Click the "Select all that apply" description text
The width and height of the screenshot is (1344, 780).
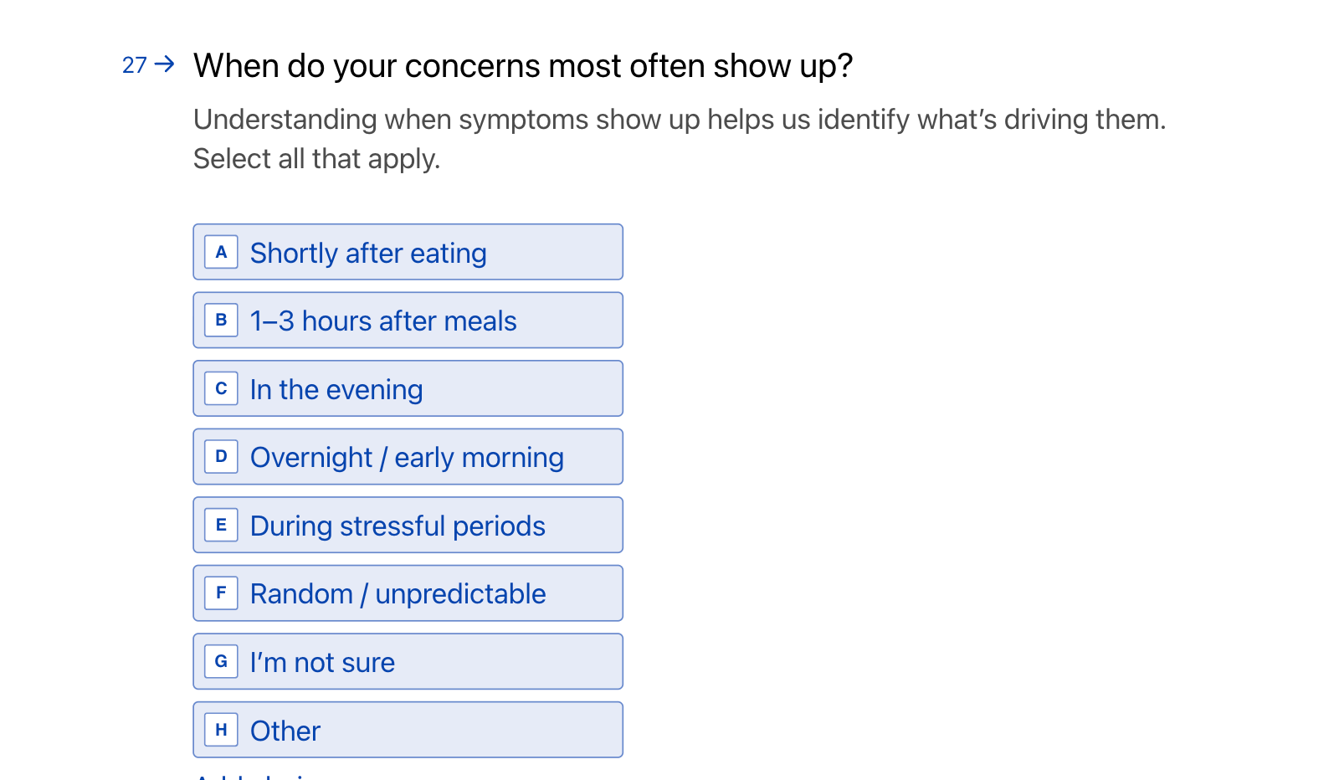point(316,159)
